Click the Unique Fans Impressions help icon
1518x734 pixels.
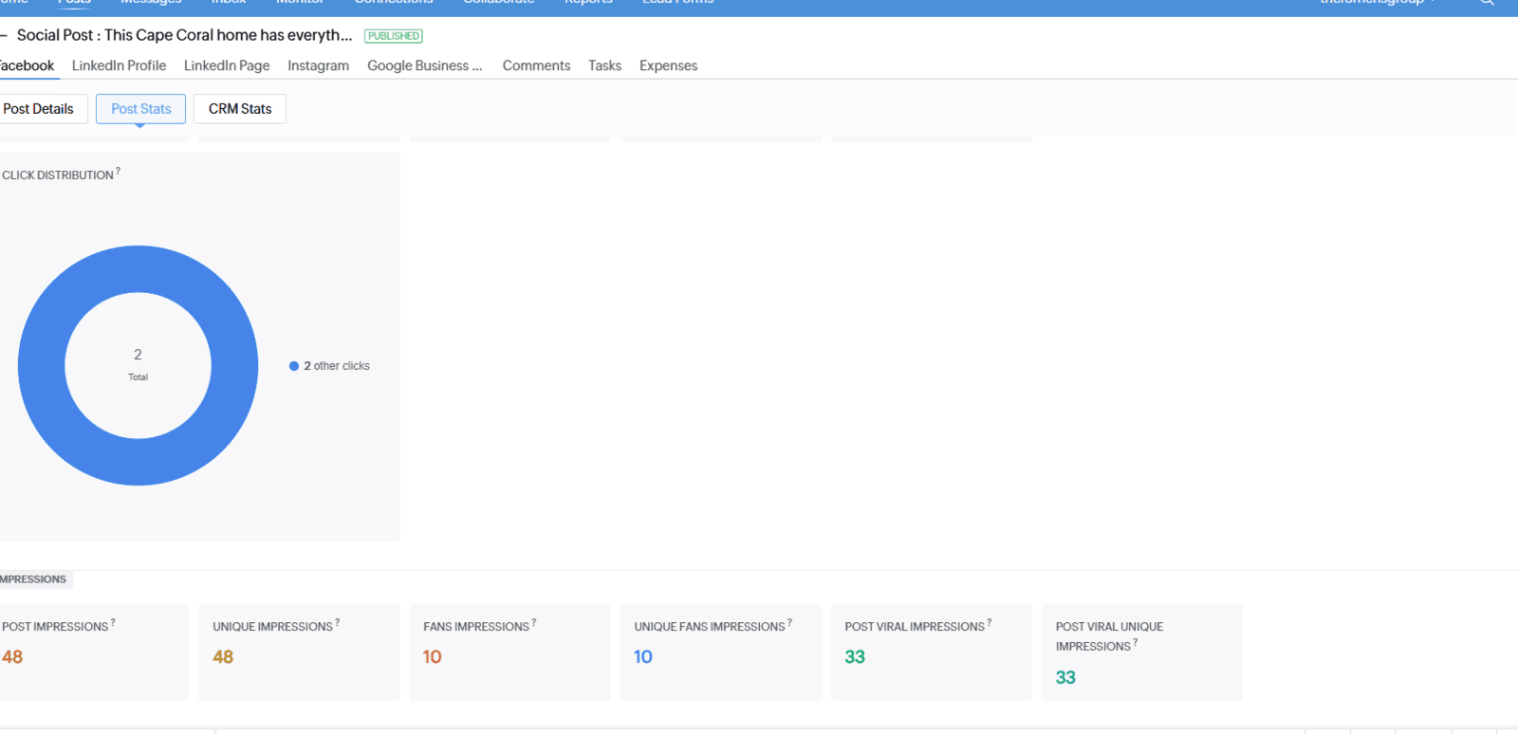coord(790,623)
